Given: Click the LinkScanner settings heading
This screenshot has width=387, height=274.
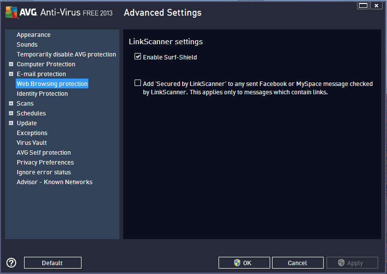Looking at the screenshot, I should point(166,41).
